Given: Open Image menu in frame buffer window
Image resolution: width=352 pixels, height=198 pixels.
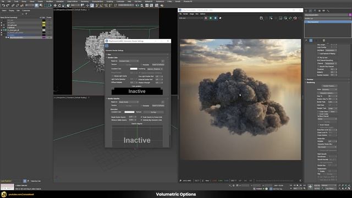Looking at the screenshot, I should point(191,14).
